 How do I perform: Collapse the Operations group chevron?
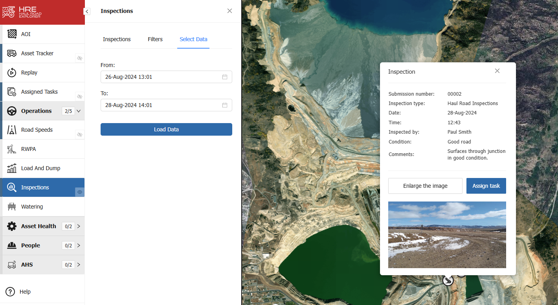tap(79, 111)
